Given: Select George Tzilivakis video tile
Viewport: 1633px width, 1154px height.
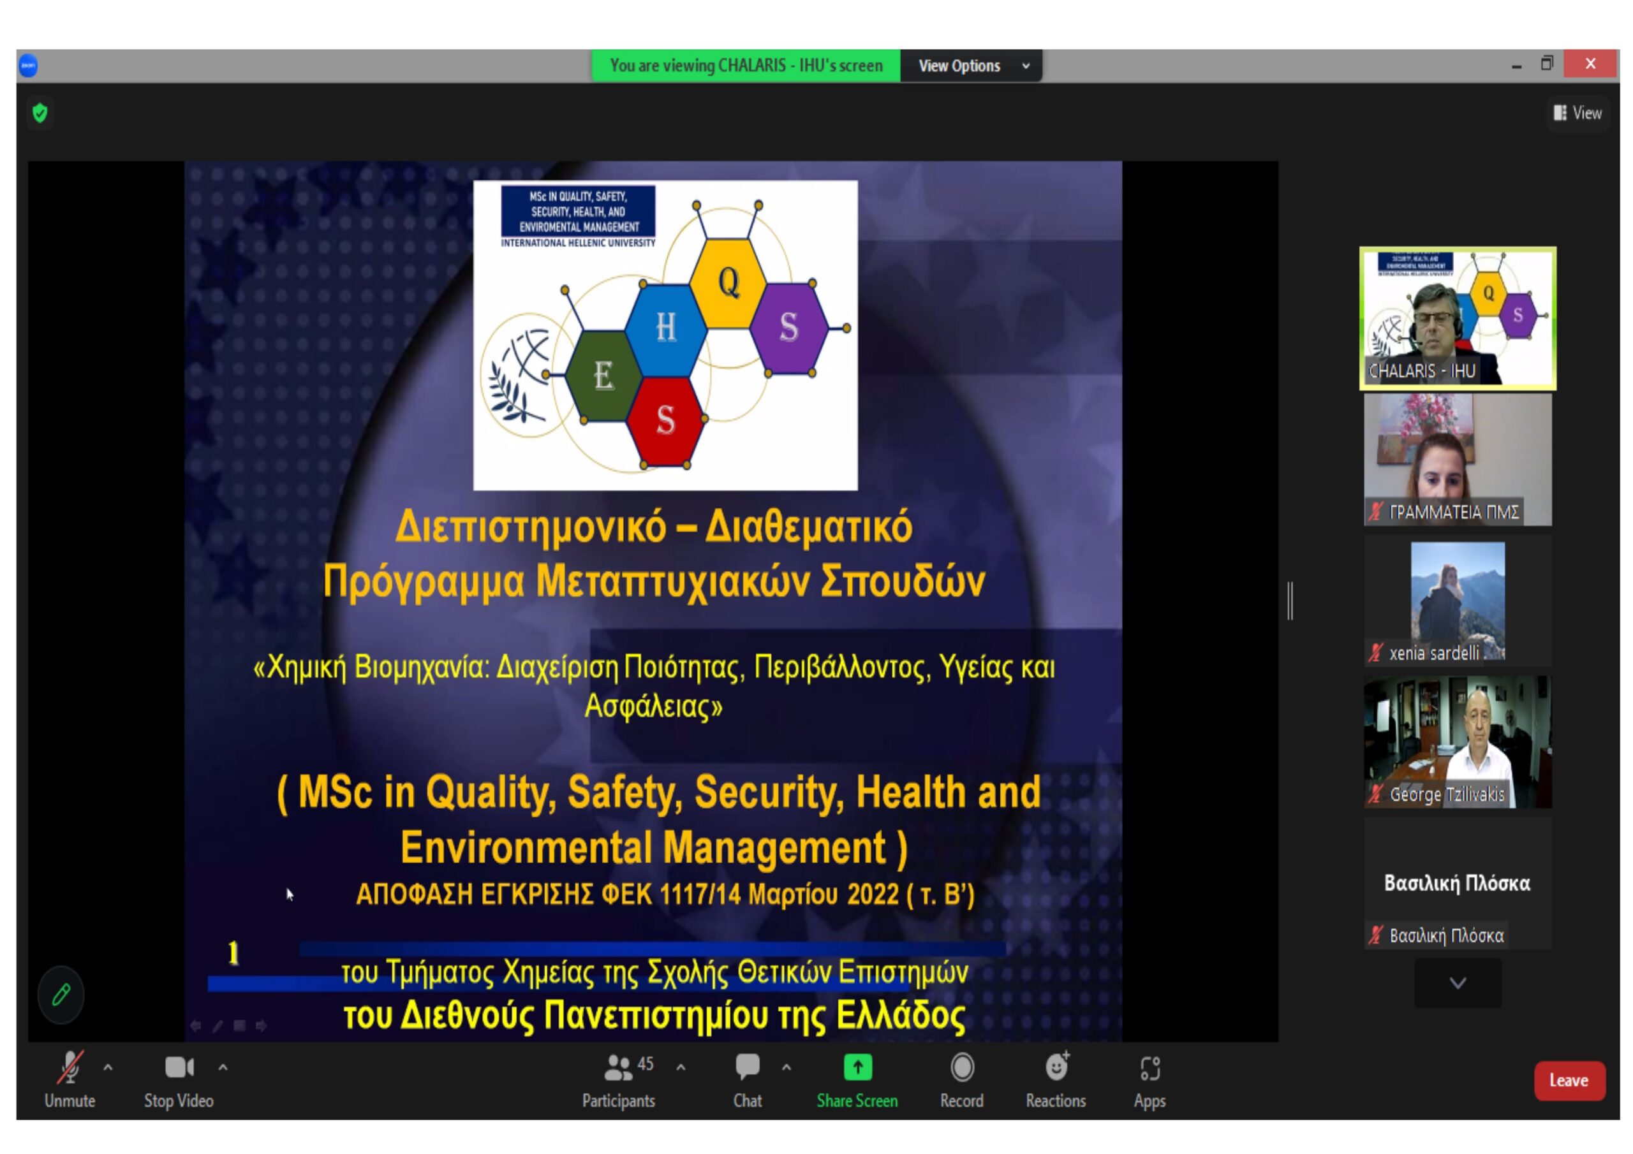Looking at the screenshot, I should (1458, 741).
